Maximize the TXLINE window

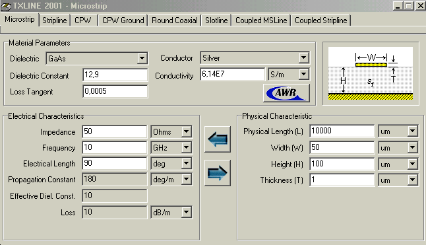point(408,6)
